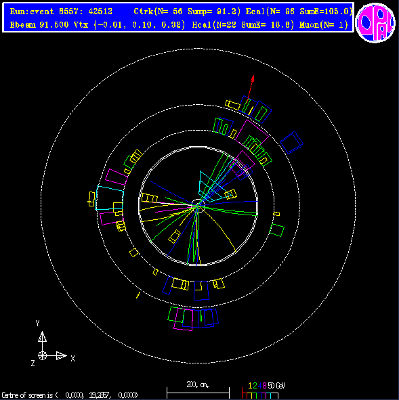The image size is (399, 400).
Task: Click the Run:event 8557: 42512 label
Action: 61,12
